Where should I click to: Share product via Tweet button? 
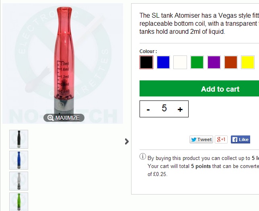coord(201,139)
